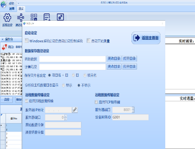The height and width of the screenshot is (149, 195).
Task: Decrease TCP server port 8001 spinner
Action: [133, 111]
